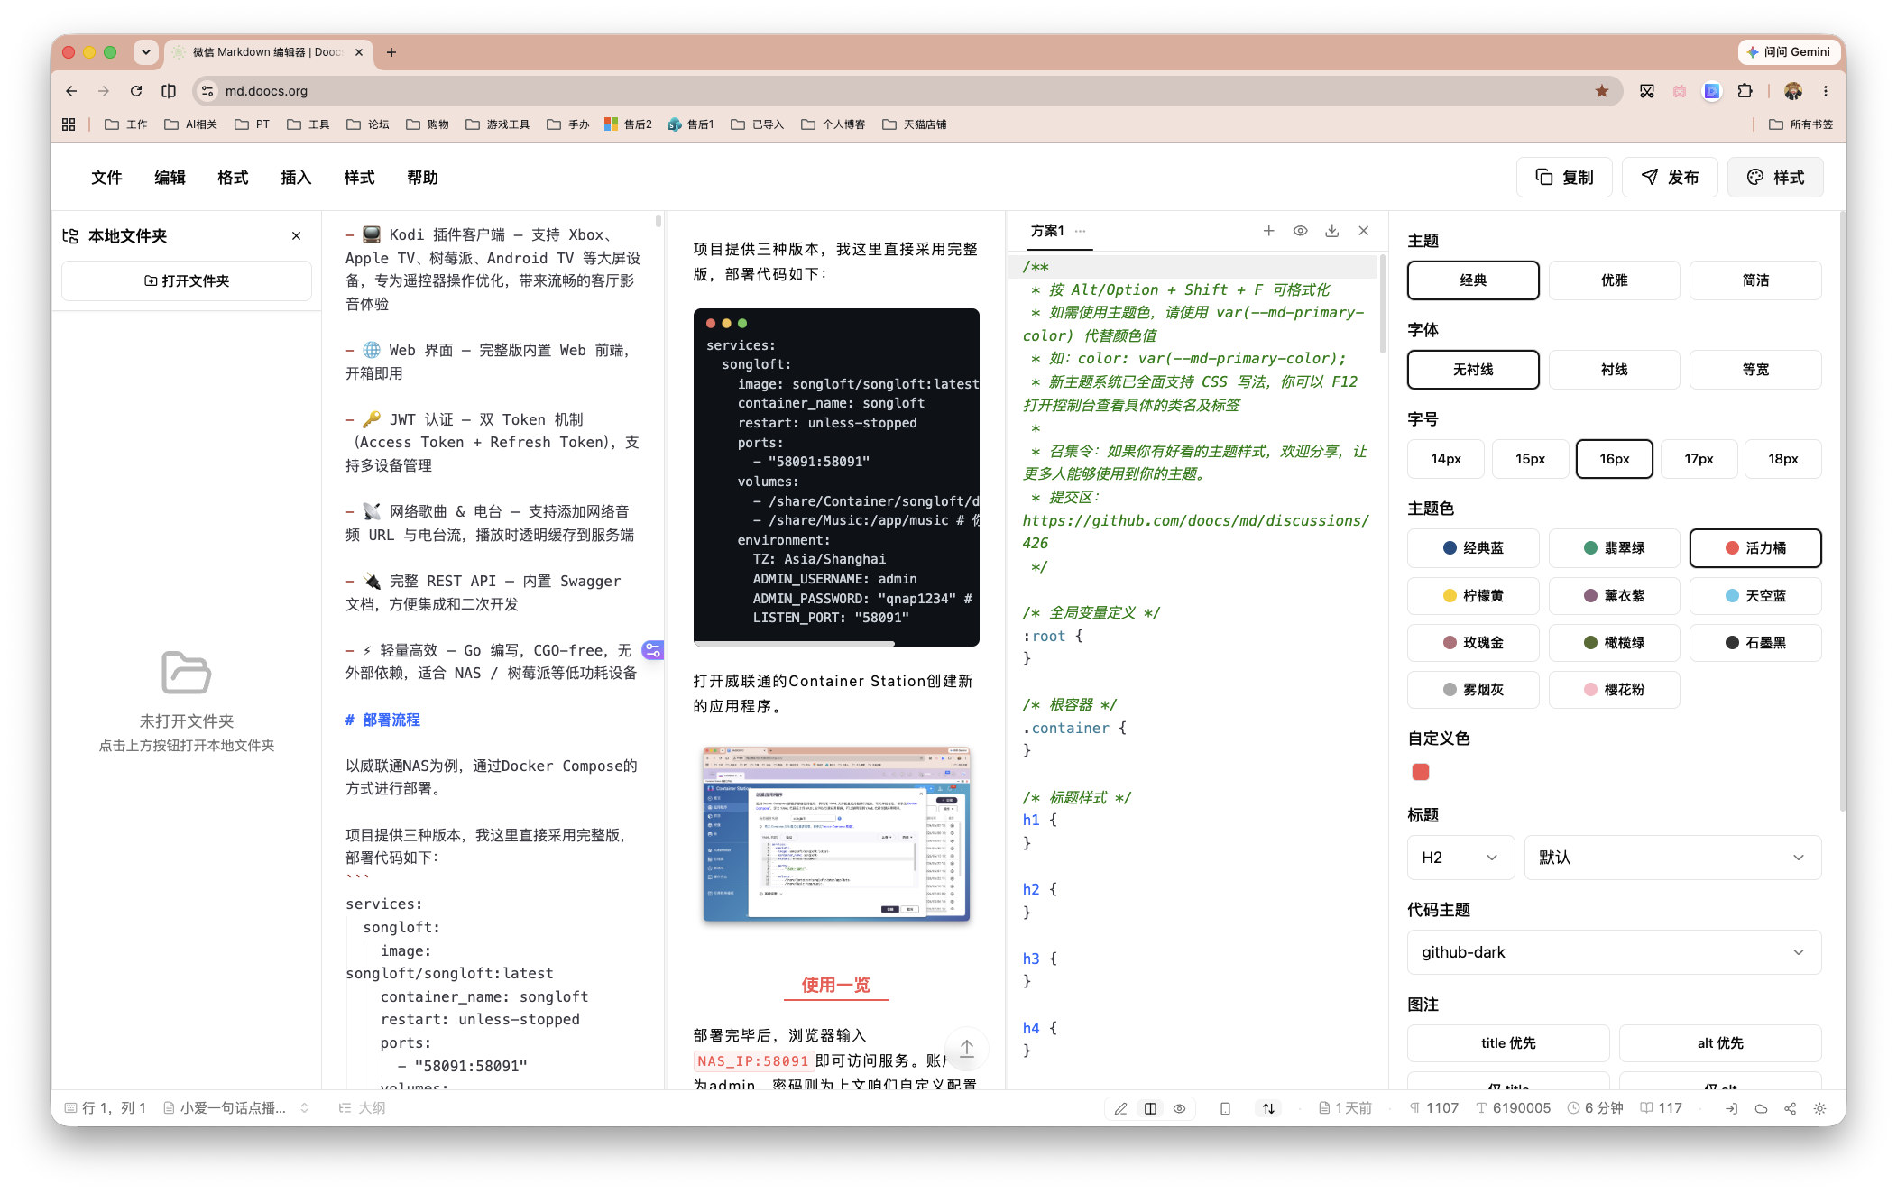Click the purple AI assistant floating icon
1897x1193 pixels.
pyautogui.click(x=652, y=650)
